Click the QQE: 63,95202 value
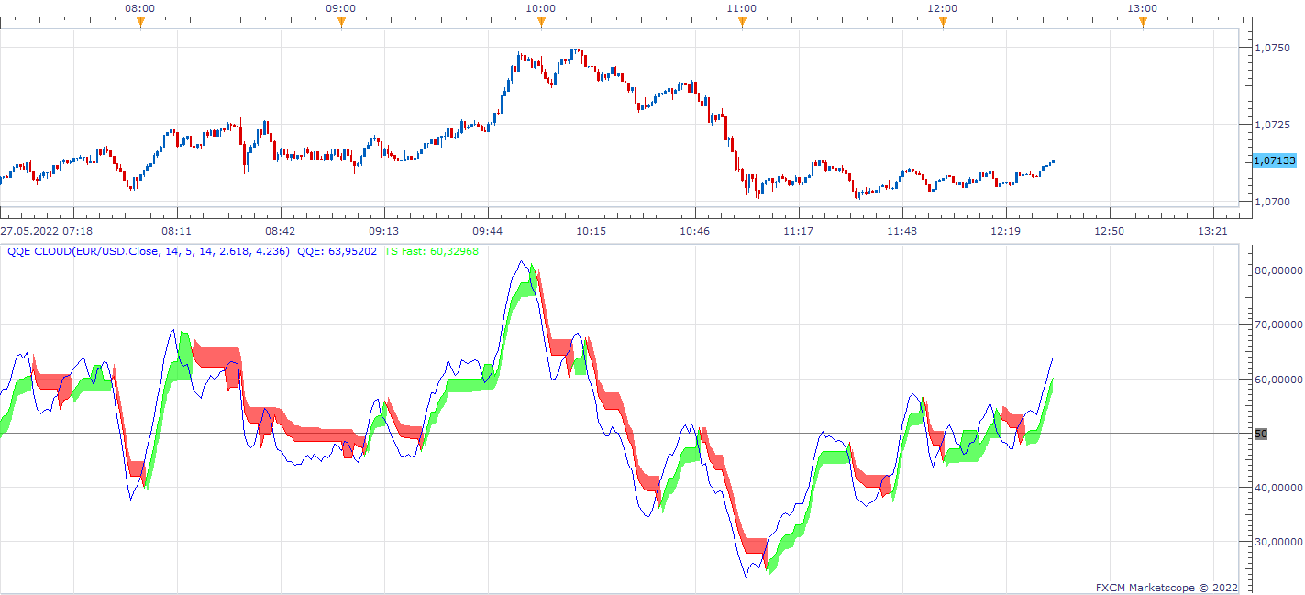Viewport: 1305px width, 595px height. 337,251
